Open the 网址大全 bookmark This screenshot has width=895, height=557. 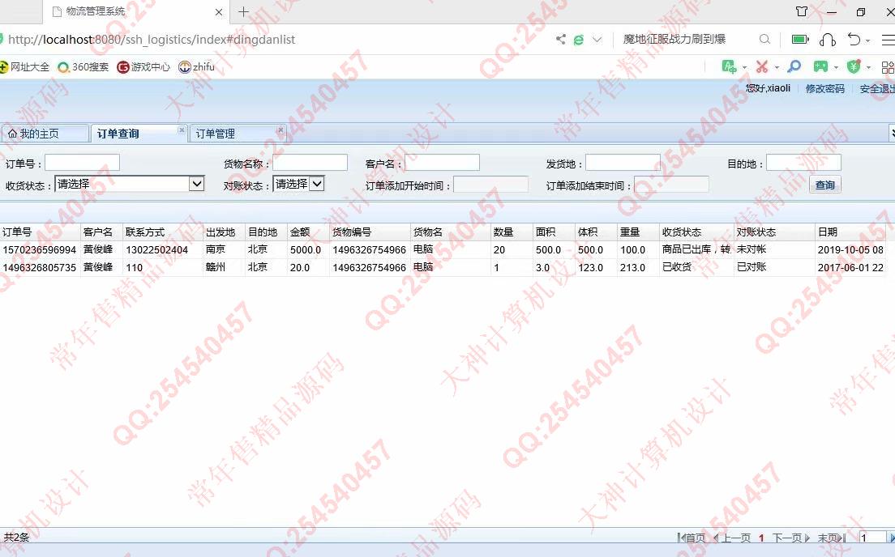pyautogui.click(x=24, y=66)
